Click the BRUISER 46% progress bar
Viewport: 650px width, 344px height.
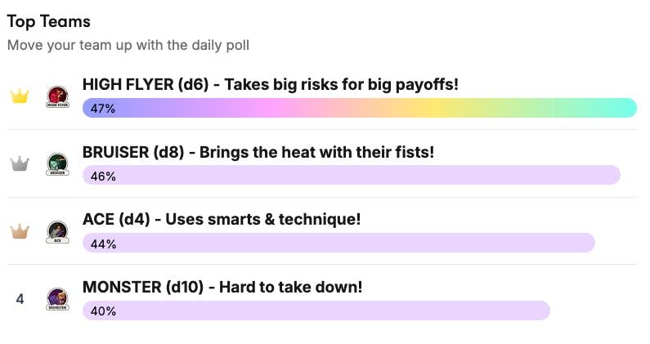pyautogui.click(x=352, y=176)
